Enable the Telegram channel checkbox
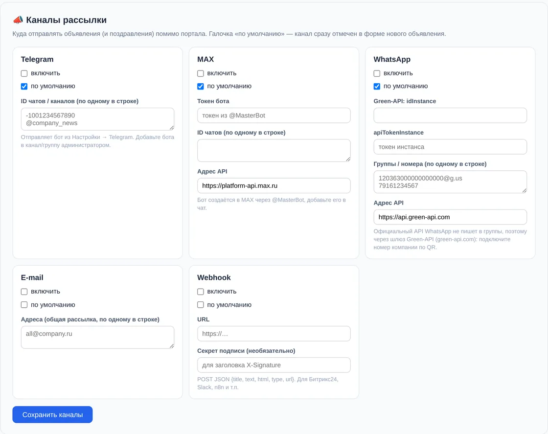This screenshot has width=548, height=434. [24, 73]
